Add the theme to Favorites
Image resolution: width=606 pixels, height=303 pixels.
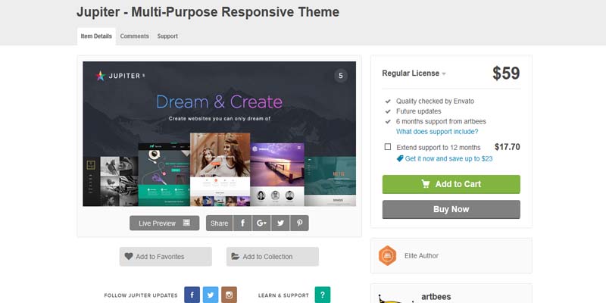[x=166, y=257]
